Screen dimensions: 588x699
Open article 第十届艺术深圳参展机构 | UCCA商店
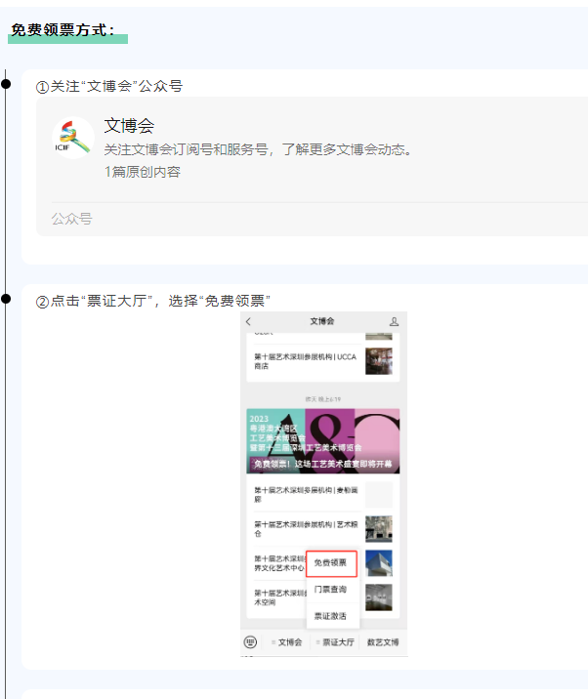pos(306,361)
